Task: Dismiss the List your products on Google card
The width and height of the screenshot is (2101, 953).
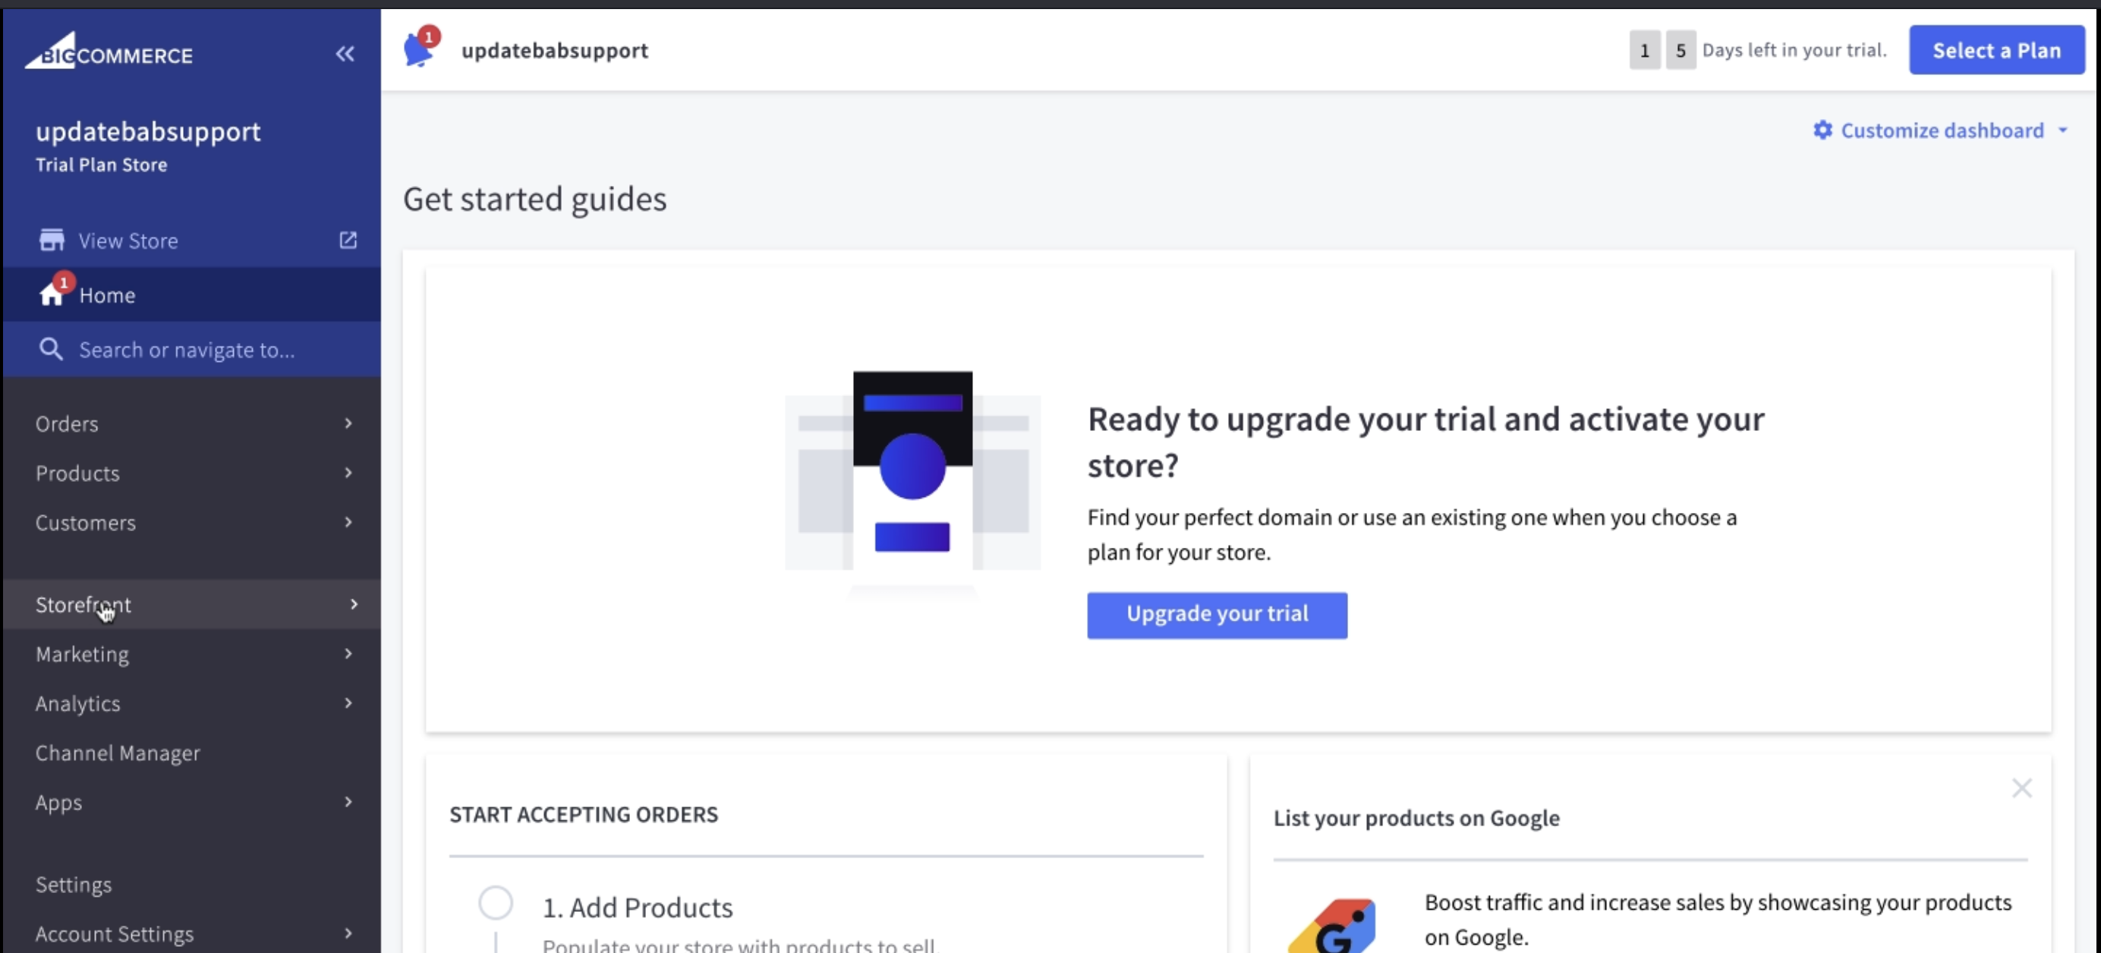Action: 2021,788
